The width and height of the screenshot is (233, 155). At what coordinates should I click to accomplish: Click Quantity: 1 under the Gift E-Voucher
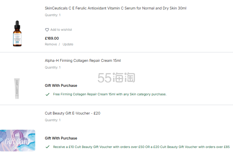(53, 120)
